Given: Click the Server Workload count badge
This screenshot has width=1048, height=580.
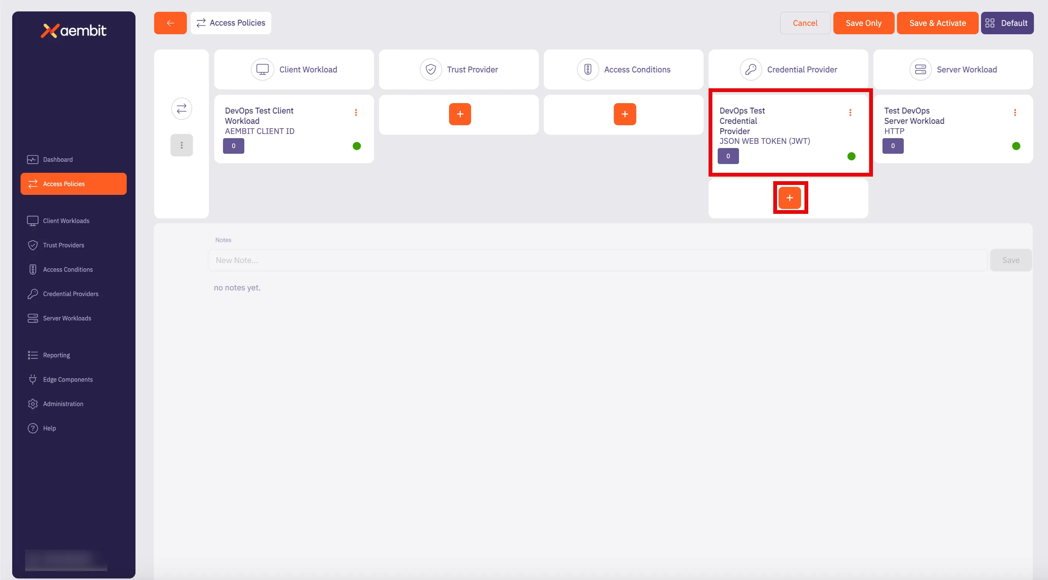Looking at the screenshot, I should (893, 146).
